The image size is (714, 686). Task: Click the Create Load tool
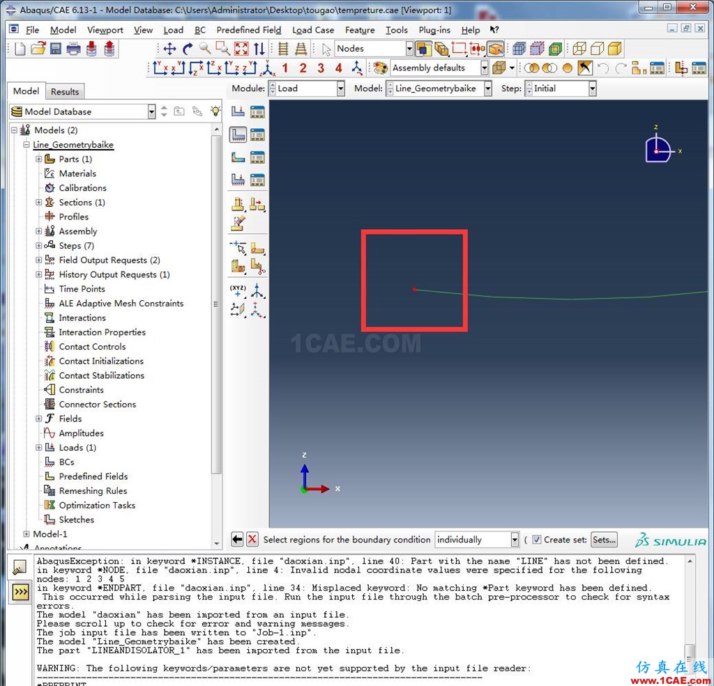click(x=238, y=111)
